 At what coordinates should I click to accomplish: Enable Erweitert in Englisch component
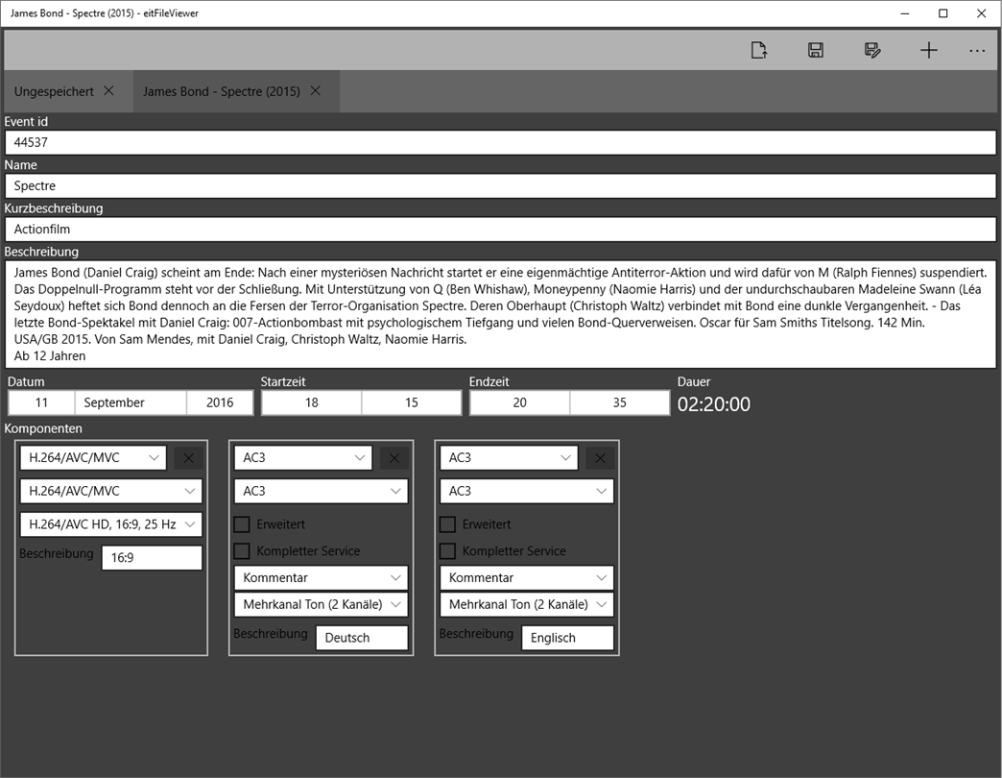tap(447, 524)
